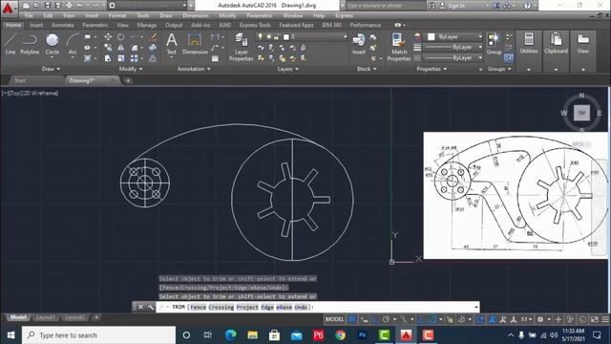Insert a Table from Annotation panel
This screenshot has height=344, width=611.
215,58
